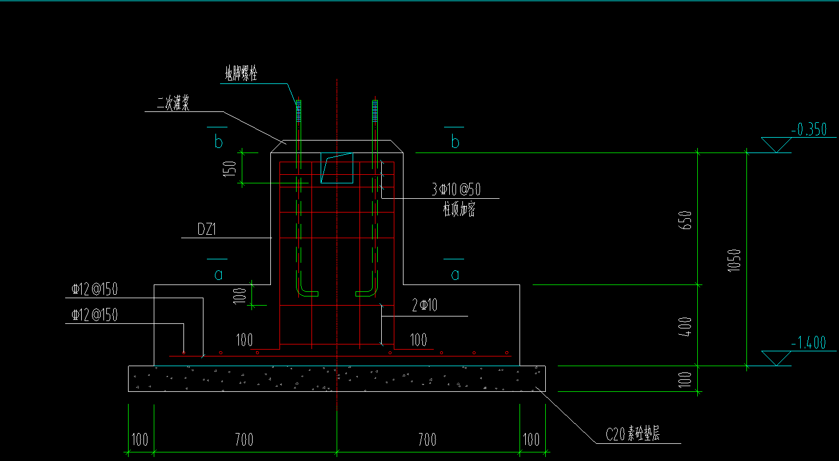Click the 1050 vertical dimension text
This screenshot has width=839, height=461.
(x=735, y=260)
